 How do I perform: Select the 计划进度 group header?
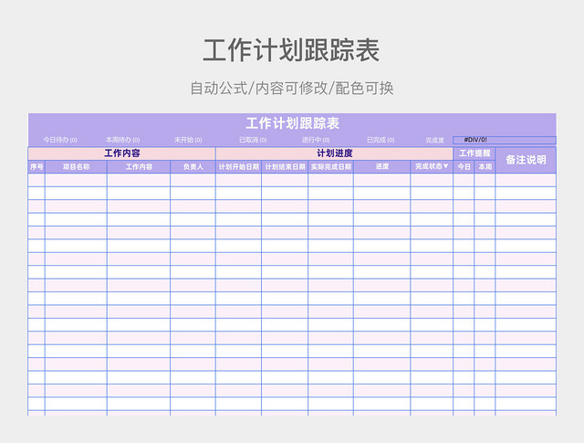point(335,153)
